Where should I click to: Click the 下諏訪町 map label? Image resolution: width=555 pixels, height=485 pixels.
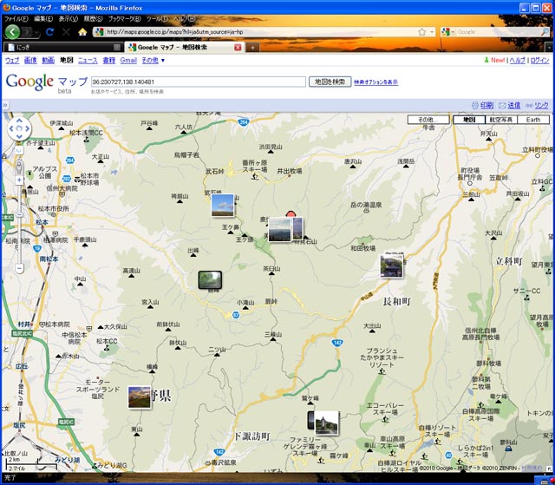point(252,436)
